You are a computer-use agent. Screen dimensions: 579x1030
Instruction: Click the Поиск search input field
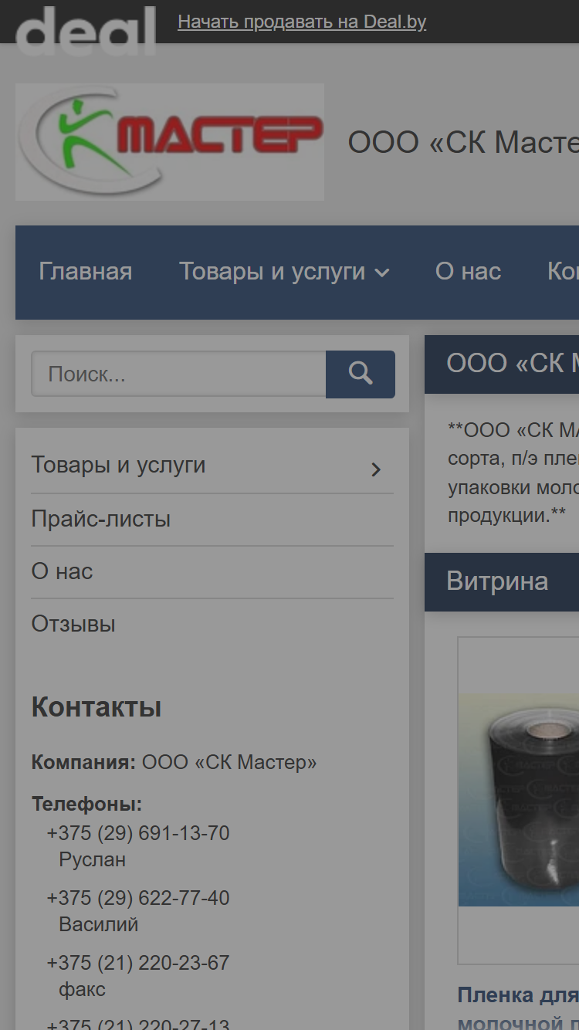point(178,374)
